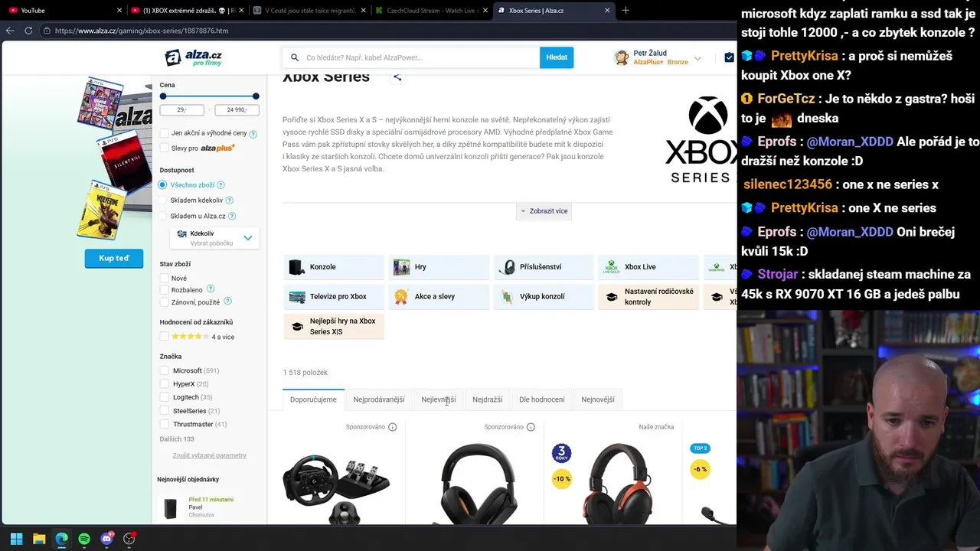Show info icon next to Skladem kdekoliv
The width and height of the screenshot is (980, 551).
[229, 201]
